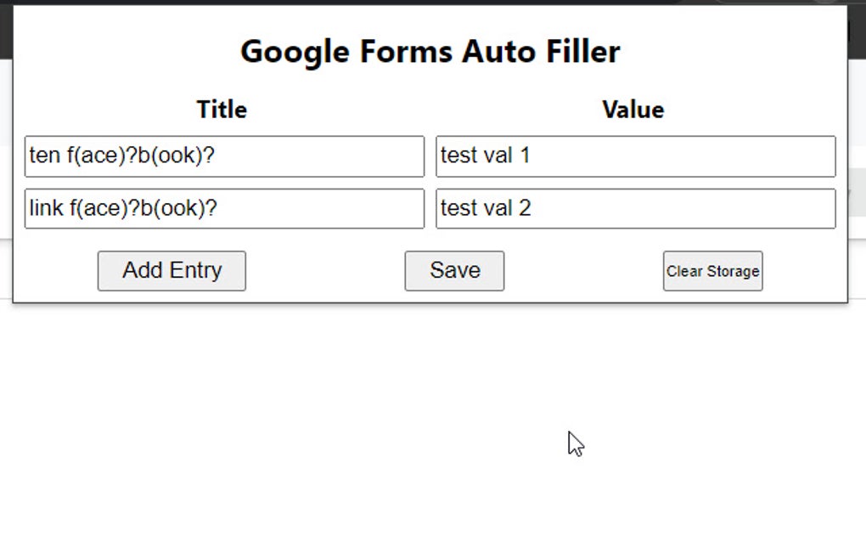Click the Value column header

(x=633, y=109)
